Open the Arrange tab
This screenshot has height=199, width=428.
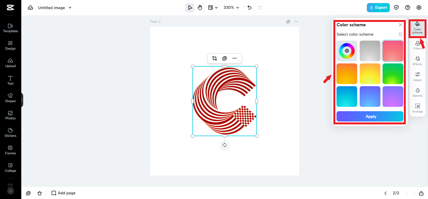(417, 108)
